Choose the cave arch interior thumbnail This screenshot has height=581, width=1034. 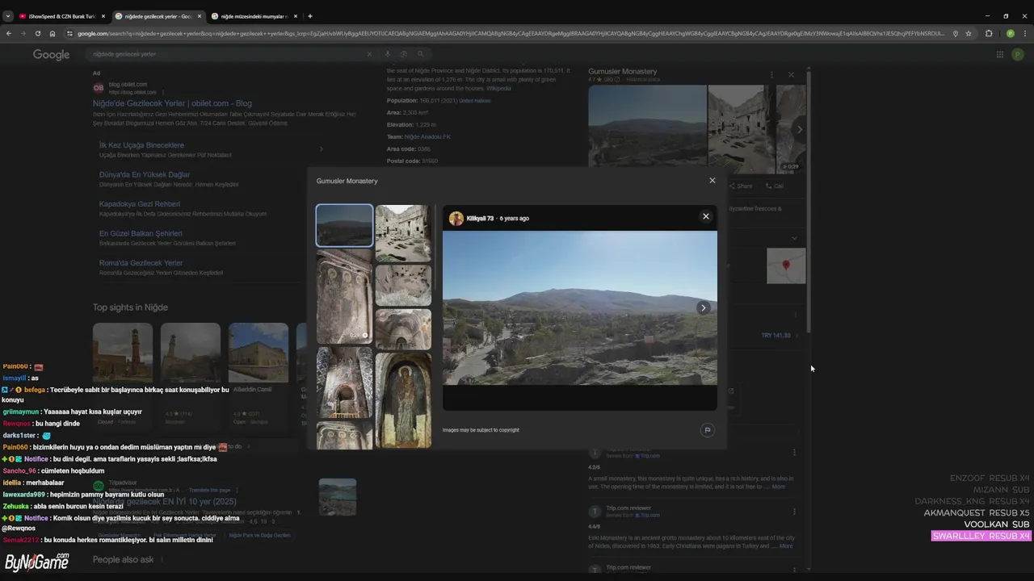click(403, 328)
